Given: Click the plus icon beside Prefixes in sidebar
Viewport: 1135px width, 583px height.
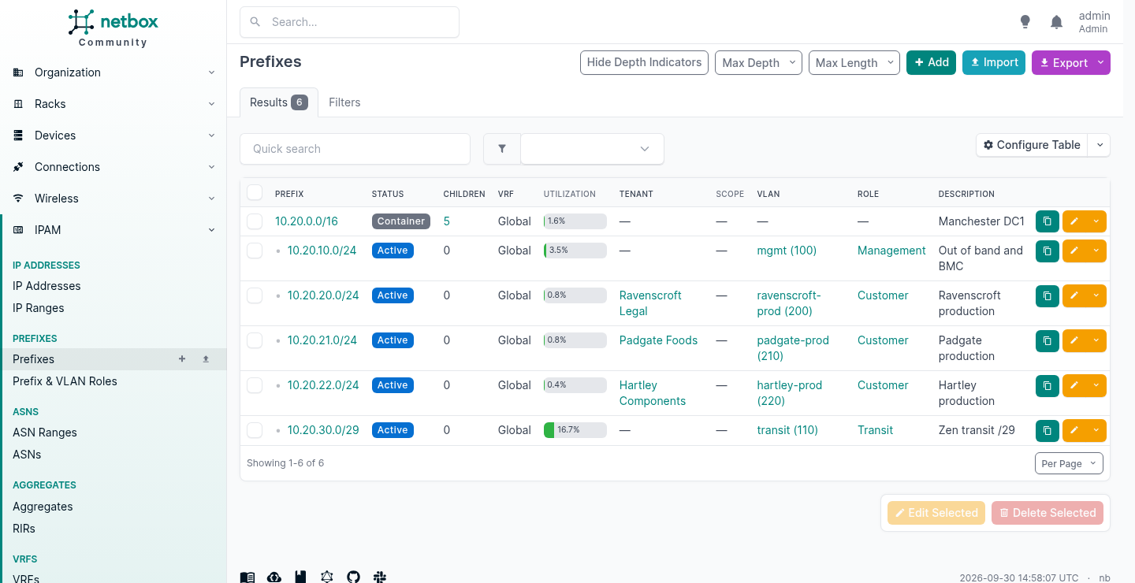Looking at the screenshot, I should click(182, 359).
